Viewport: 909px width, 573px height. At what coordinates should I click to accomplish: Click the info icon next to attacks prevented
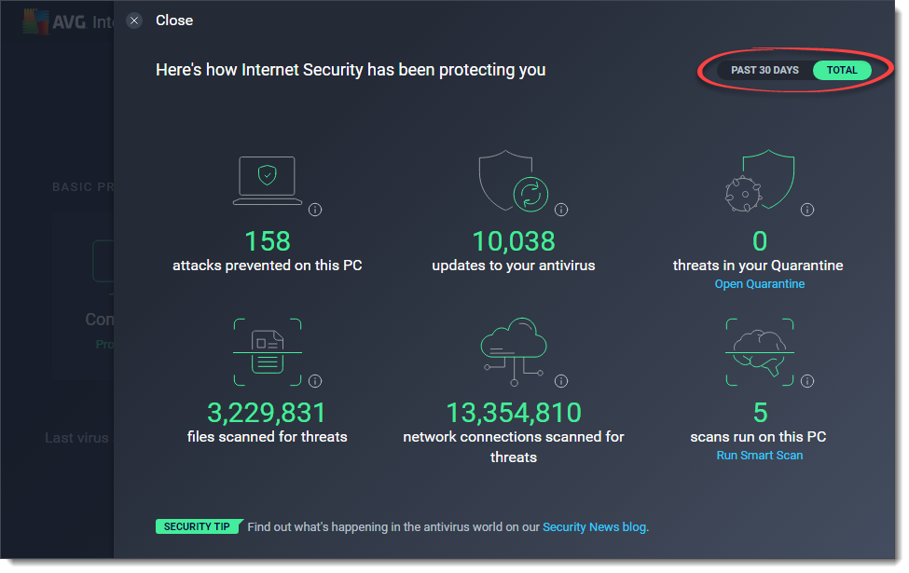point(314,210)
